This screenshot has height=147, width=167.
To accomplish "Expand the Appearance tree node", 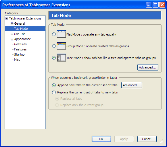I will click(x=12, y=39).
